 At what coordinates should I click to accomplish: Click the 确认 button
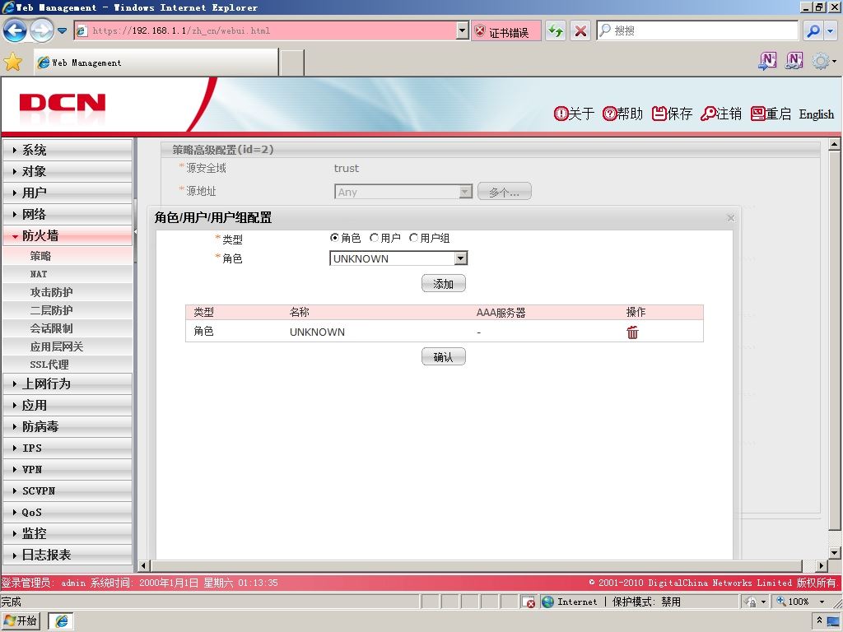[x=444, y=356]
